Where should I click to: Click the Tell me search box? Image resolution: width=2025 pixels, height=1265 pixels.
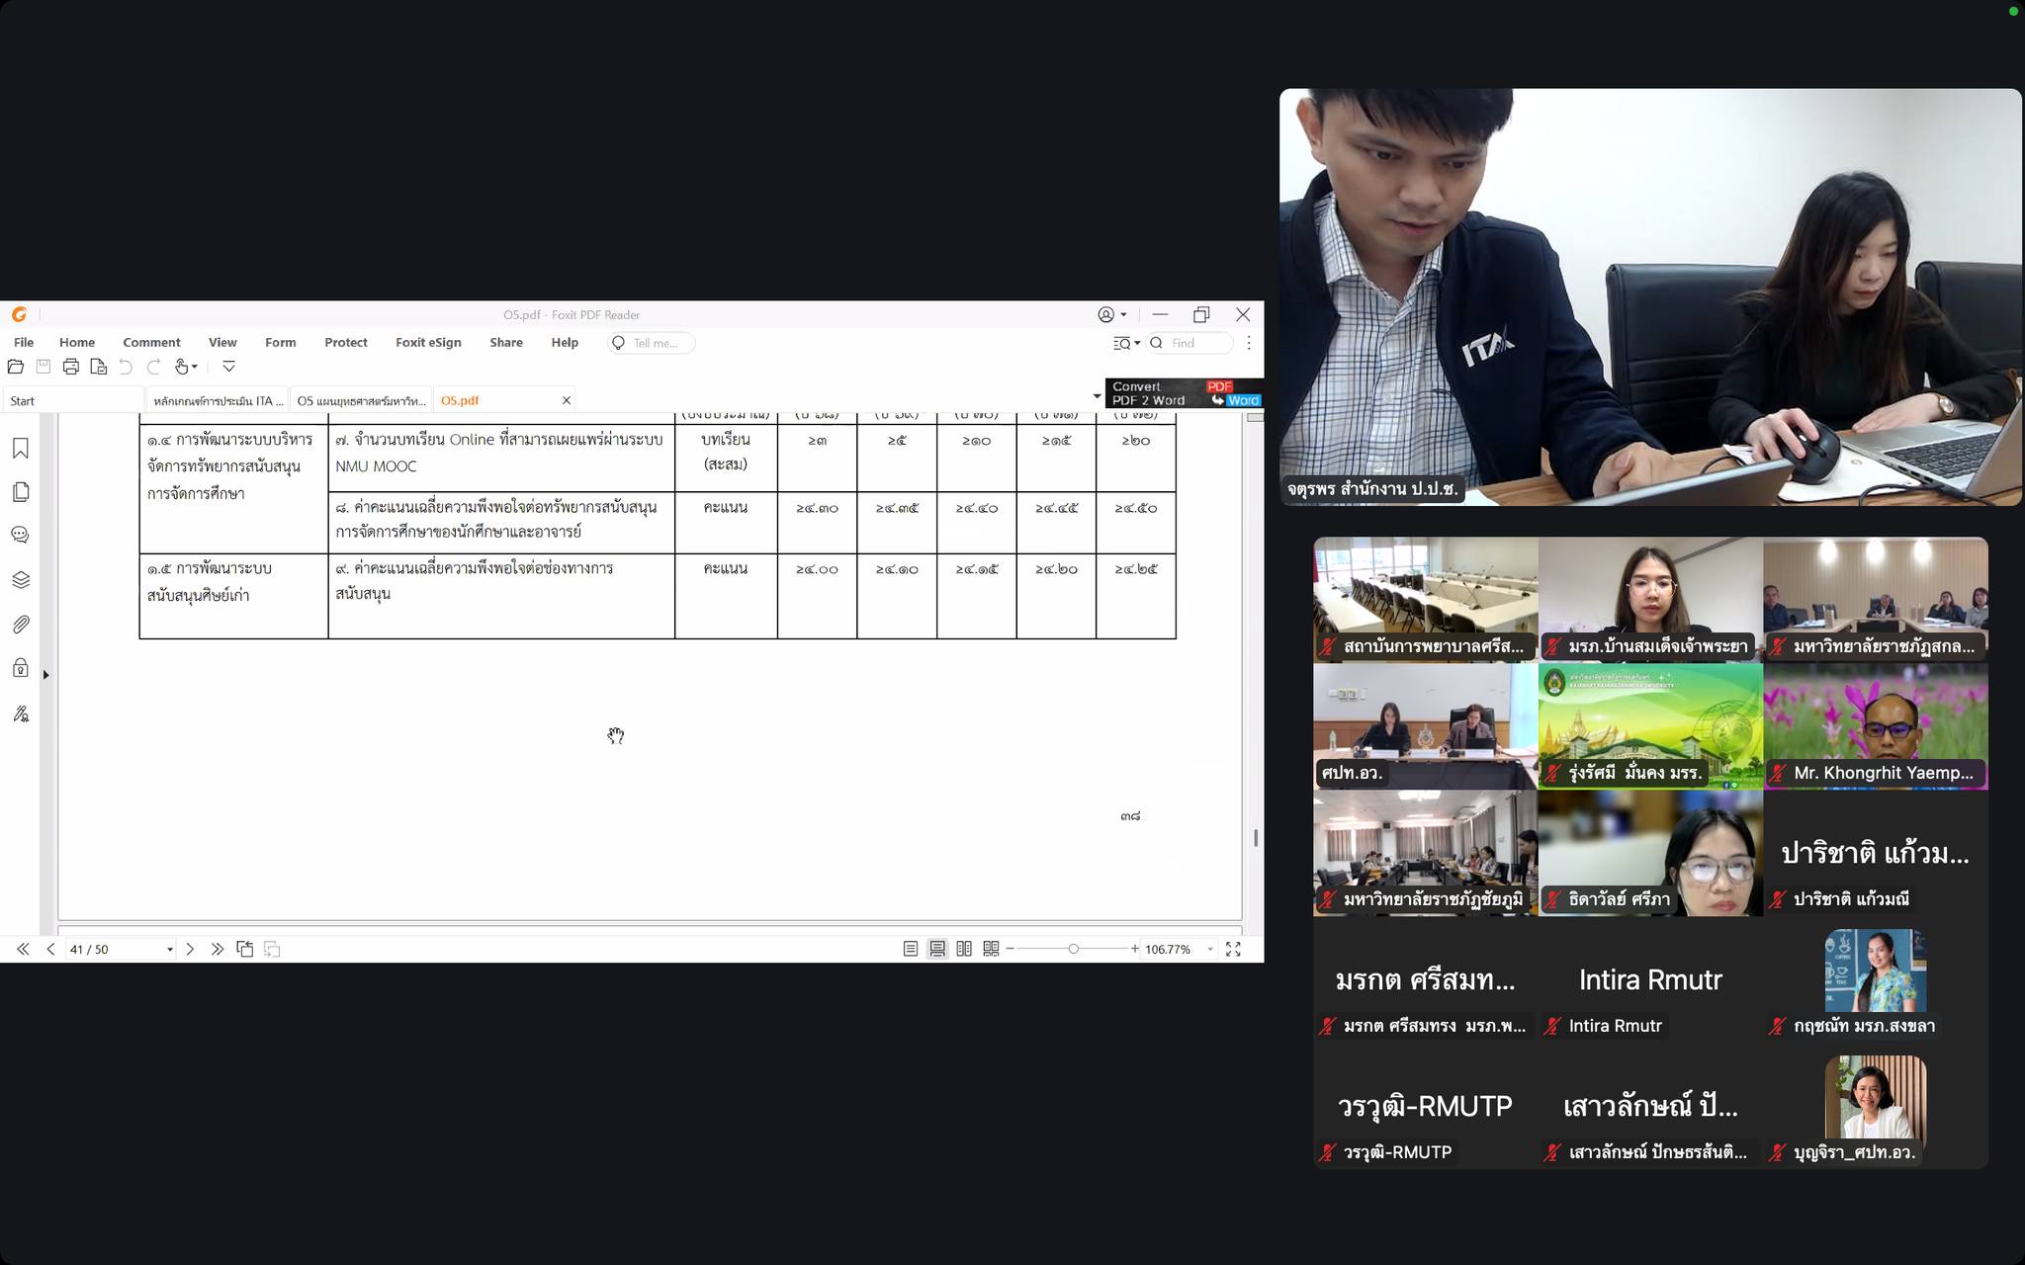652,343
